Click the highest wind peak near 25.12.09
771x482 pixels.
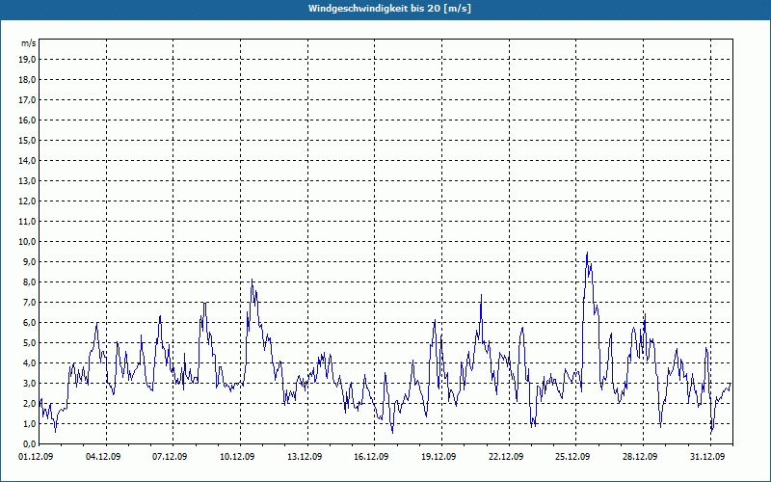tap(587, 253)
